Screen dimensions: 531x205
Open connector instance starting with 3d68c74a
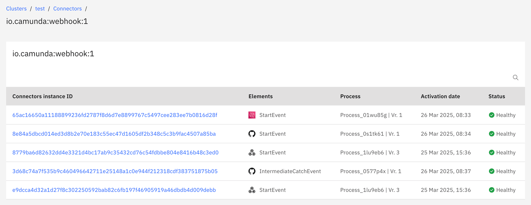pos(115,171)
